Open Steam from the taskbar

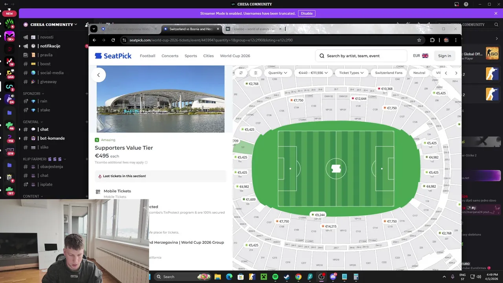286,277
